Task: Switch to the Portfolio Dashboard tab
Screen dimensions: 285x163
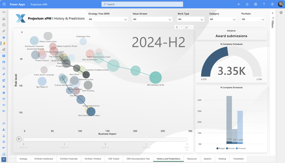Action: [43, 159]
